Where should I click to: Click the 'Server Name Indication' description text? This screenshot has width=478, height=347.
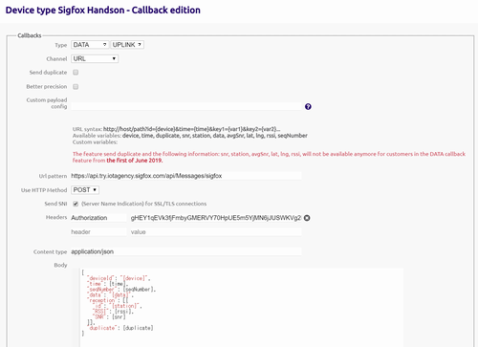pyautogui.click(x=144, y=204)
